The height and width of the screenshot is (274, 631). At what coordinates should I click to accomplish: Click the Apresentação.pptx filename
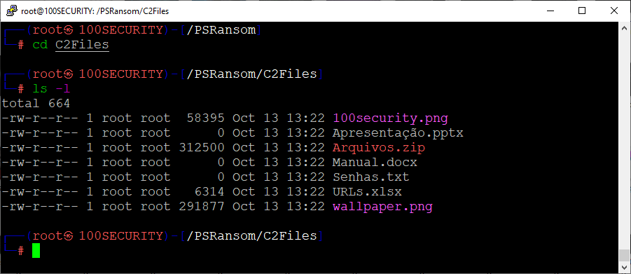[x=398, y=133]
